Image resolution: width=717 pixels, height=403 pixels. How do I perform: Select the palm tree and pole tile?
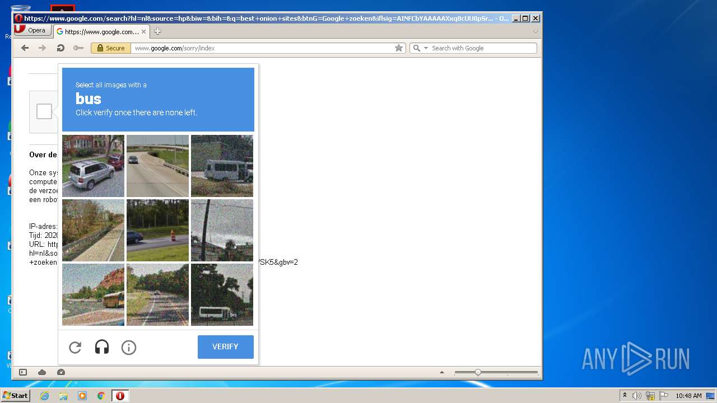click(222, 230)
